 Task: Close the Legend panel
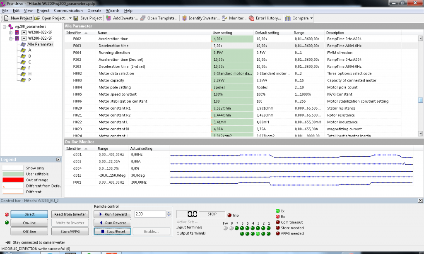58,159
